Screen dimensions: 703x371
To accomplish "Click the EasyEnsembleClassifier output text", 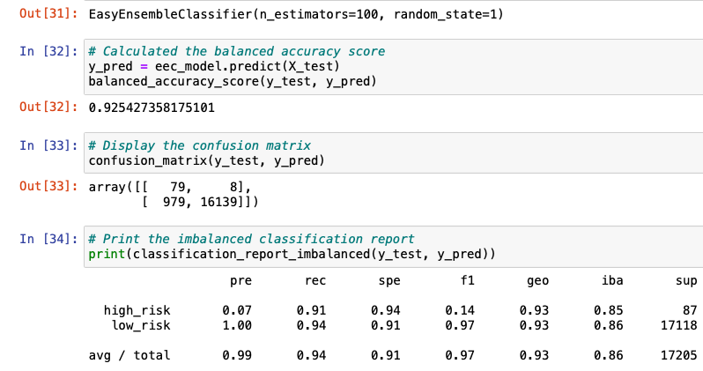I will click(x=296, y=14).
